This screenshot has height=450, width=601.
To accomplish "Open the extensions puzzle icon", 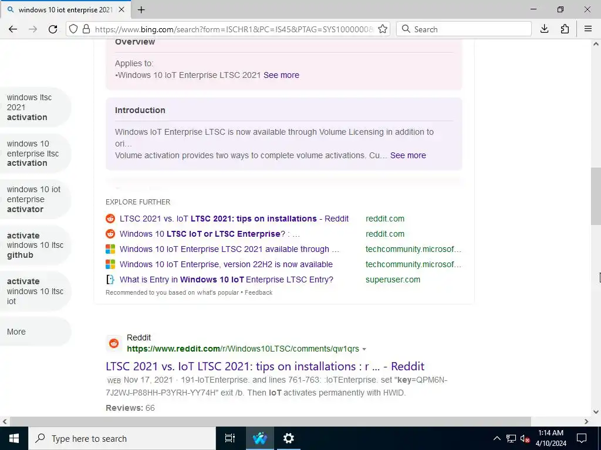I will [x=565, y=29].
